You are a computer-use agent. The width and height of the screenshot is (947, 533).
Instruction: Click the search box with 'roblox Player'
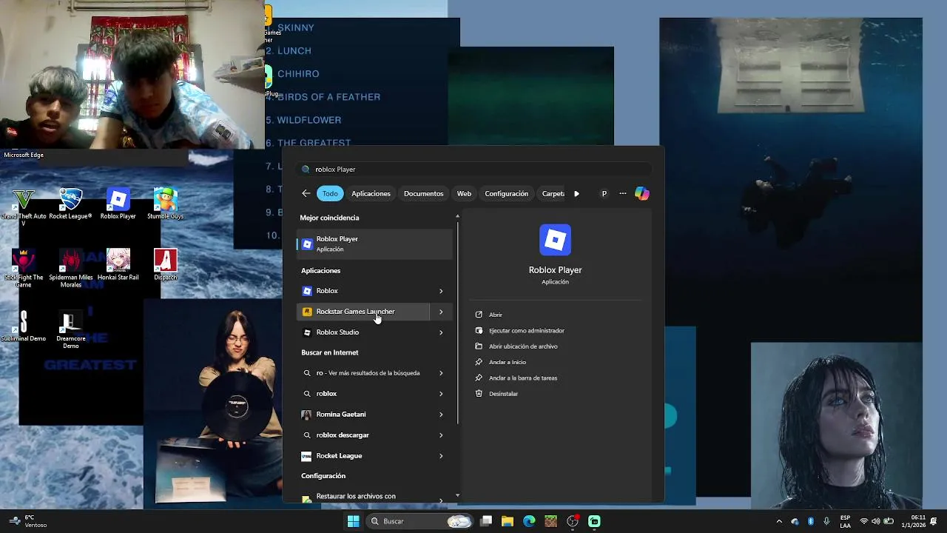[473, 169]
